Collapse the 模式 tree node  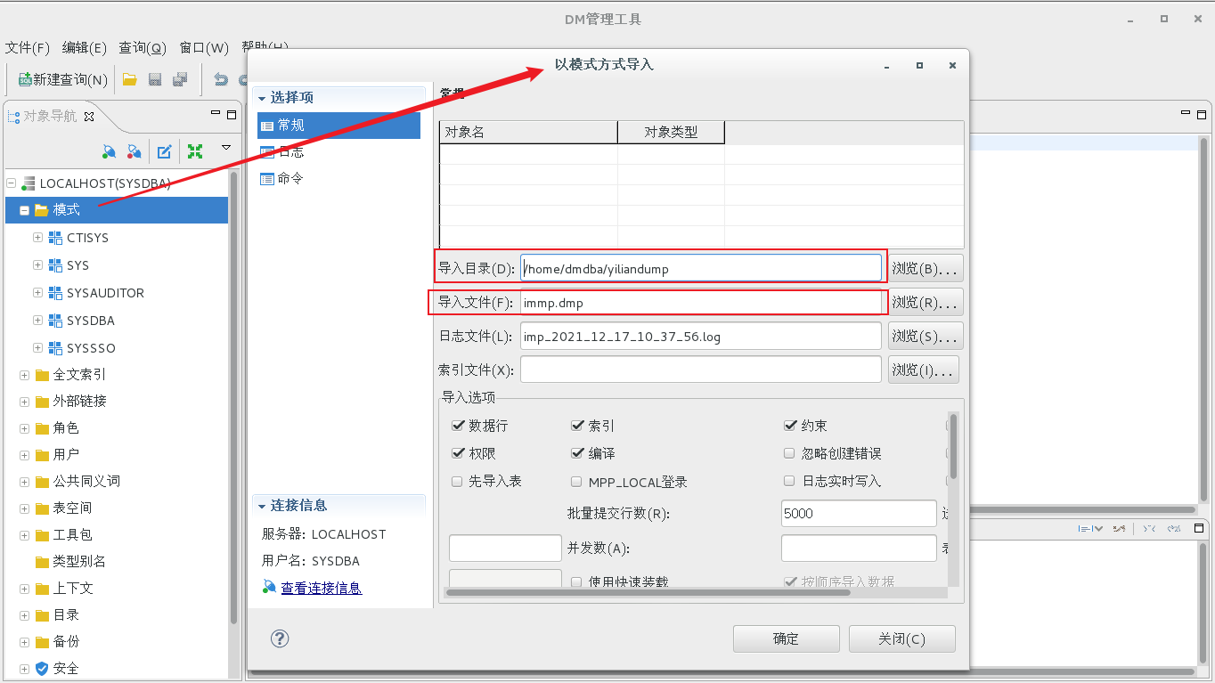pyautogui.click(x=25, y=210)
